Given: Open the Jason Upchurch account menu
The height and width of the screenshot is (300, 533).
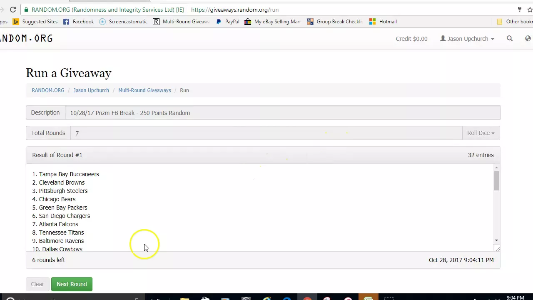Looking at the screenshot, I should point(467,39).
